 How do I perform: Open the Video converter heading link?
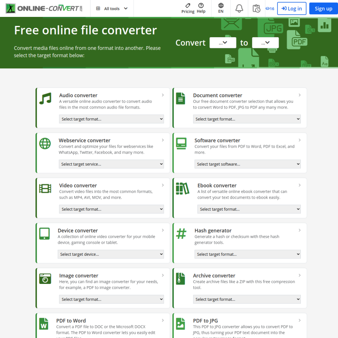click(78, 186)
